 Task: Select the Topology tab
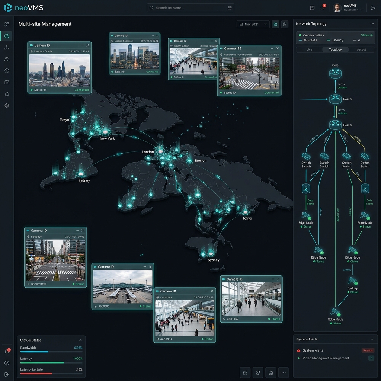[335, 49]
